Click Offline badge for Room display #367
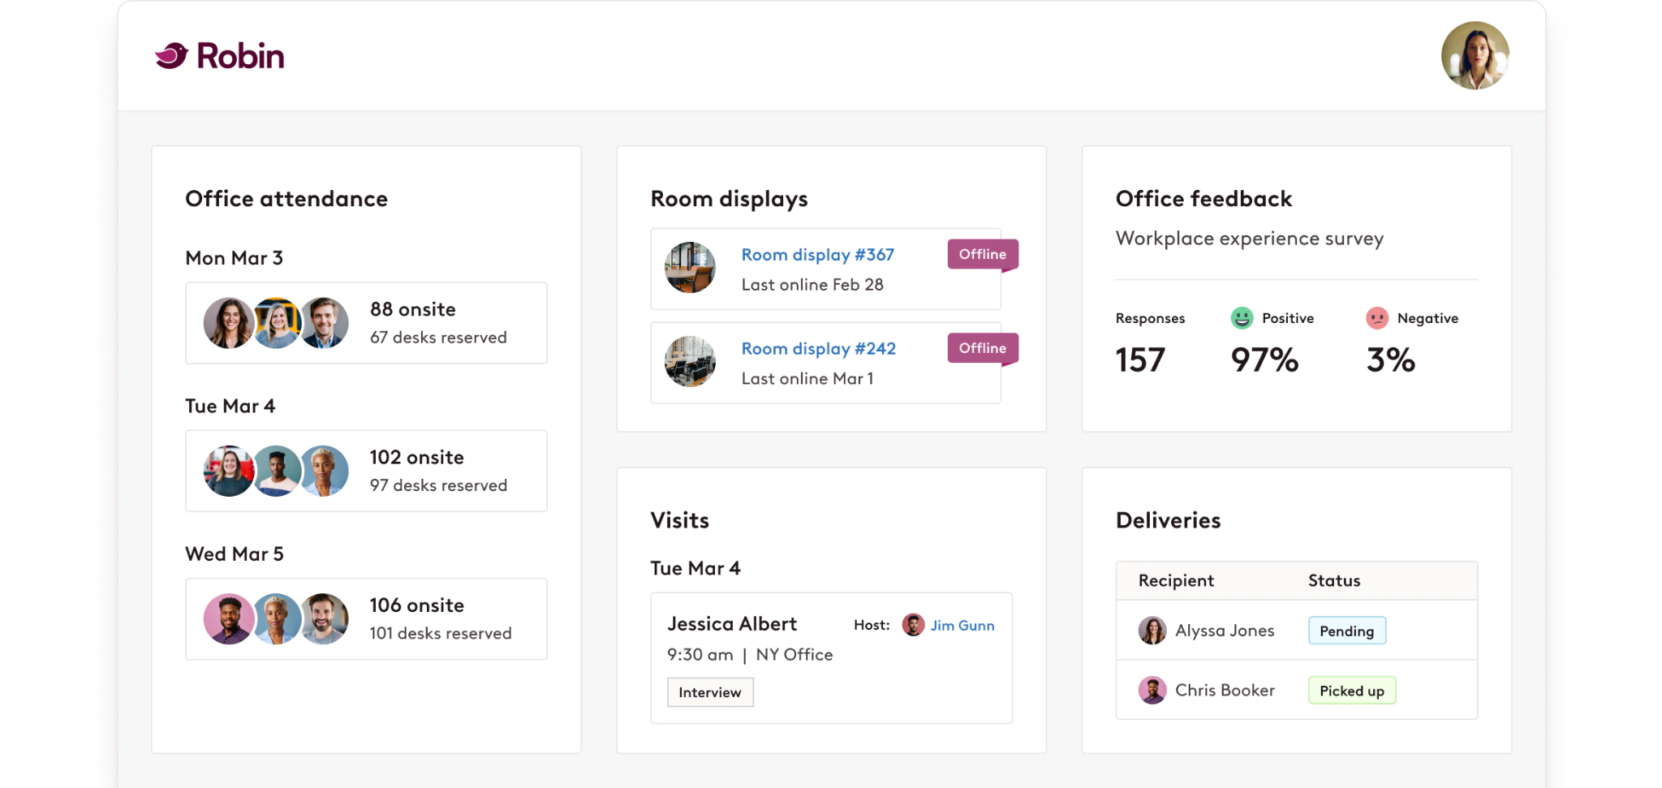The height and width of the screenshot is (788, 1662). tap(982, 255)
